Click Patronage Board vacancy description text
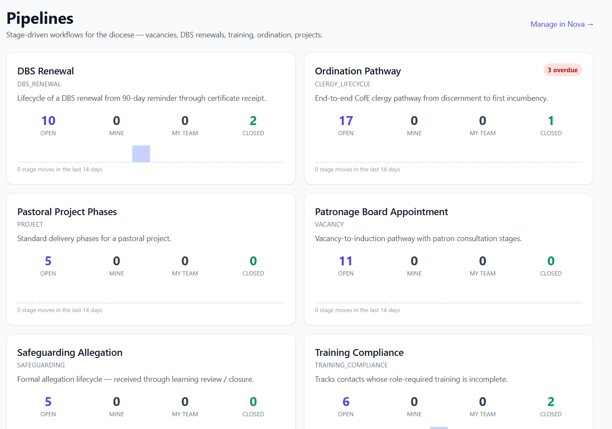Viewport: 612px width, 429px height. pyautogui.click(x=418, y=239)
